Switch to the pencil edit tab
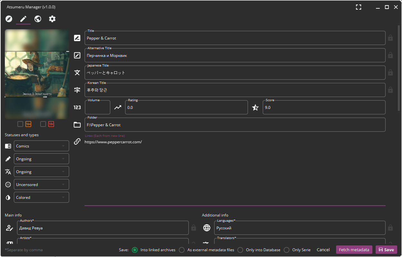402x257 pixels. pyautogui.click(x=23, y=19)
